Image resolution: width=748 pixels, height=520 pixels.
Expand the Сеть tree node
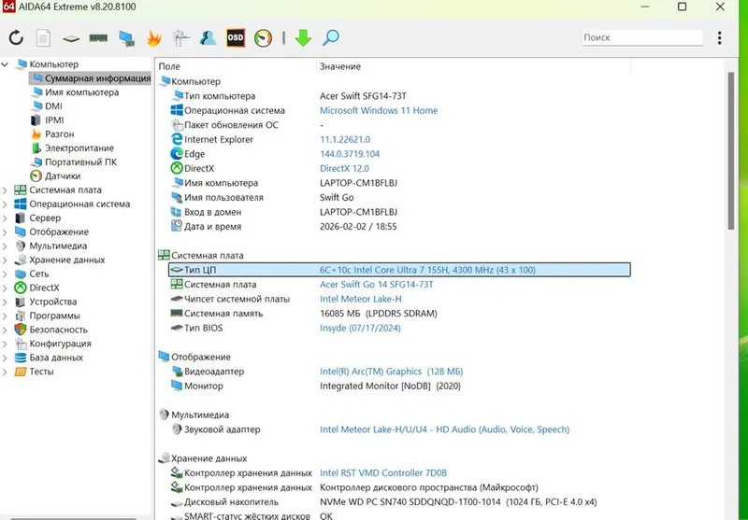pos(5,274)
